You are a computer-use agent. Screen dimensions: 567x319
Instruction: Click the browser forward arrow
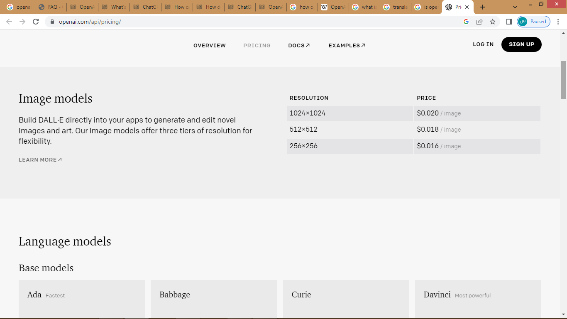[22, 22]
